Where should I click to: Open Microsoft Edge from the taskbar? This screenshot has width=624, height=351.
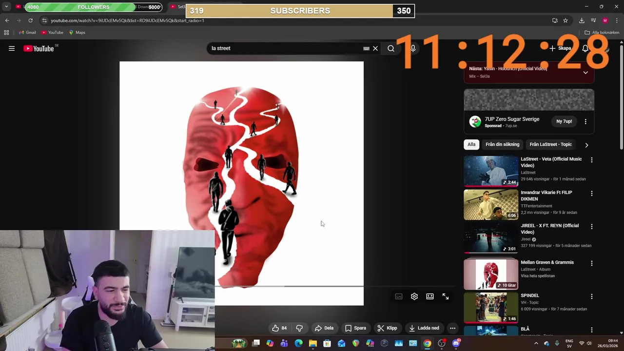298,343
